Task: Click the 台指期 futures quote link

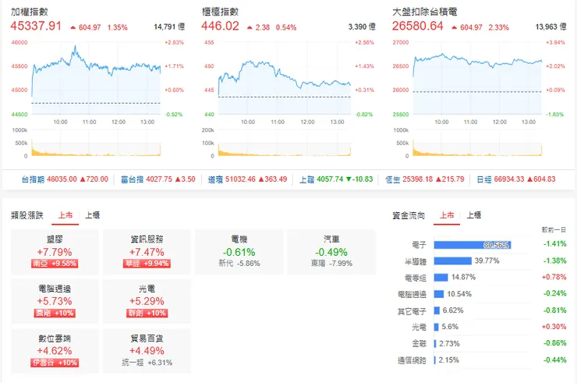Action: click(65, 179)
